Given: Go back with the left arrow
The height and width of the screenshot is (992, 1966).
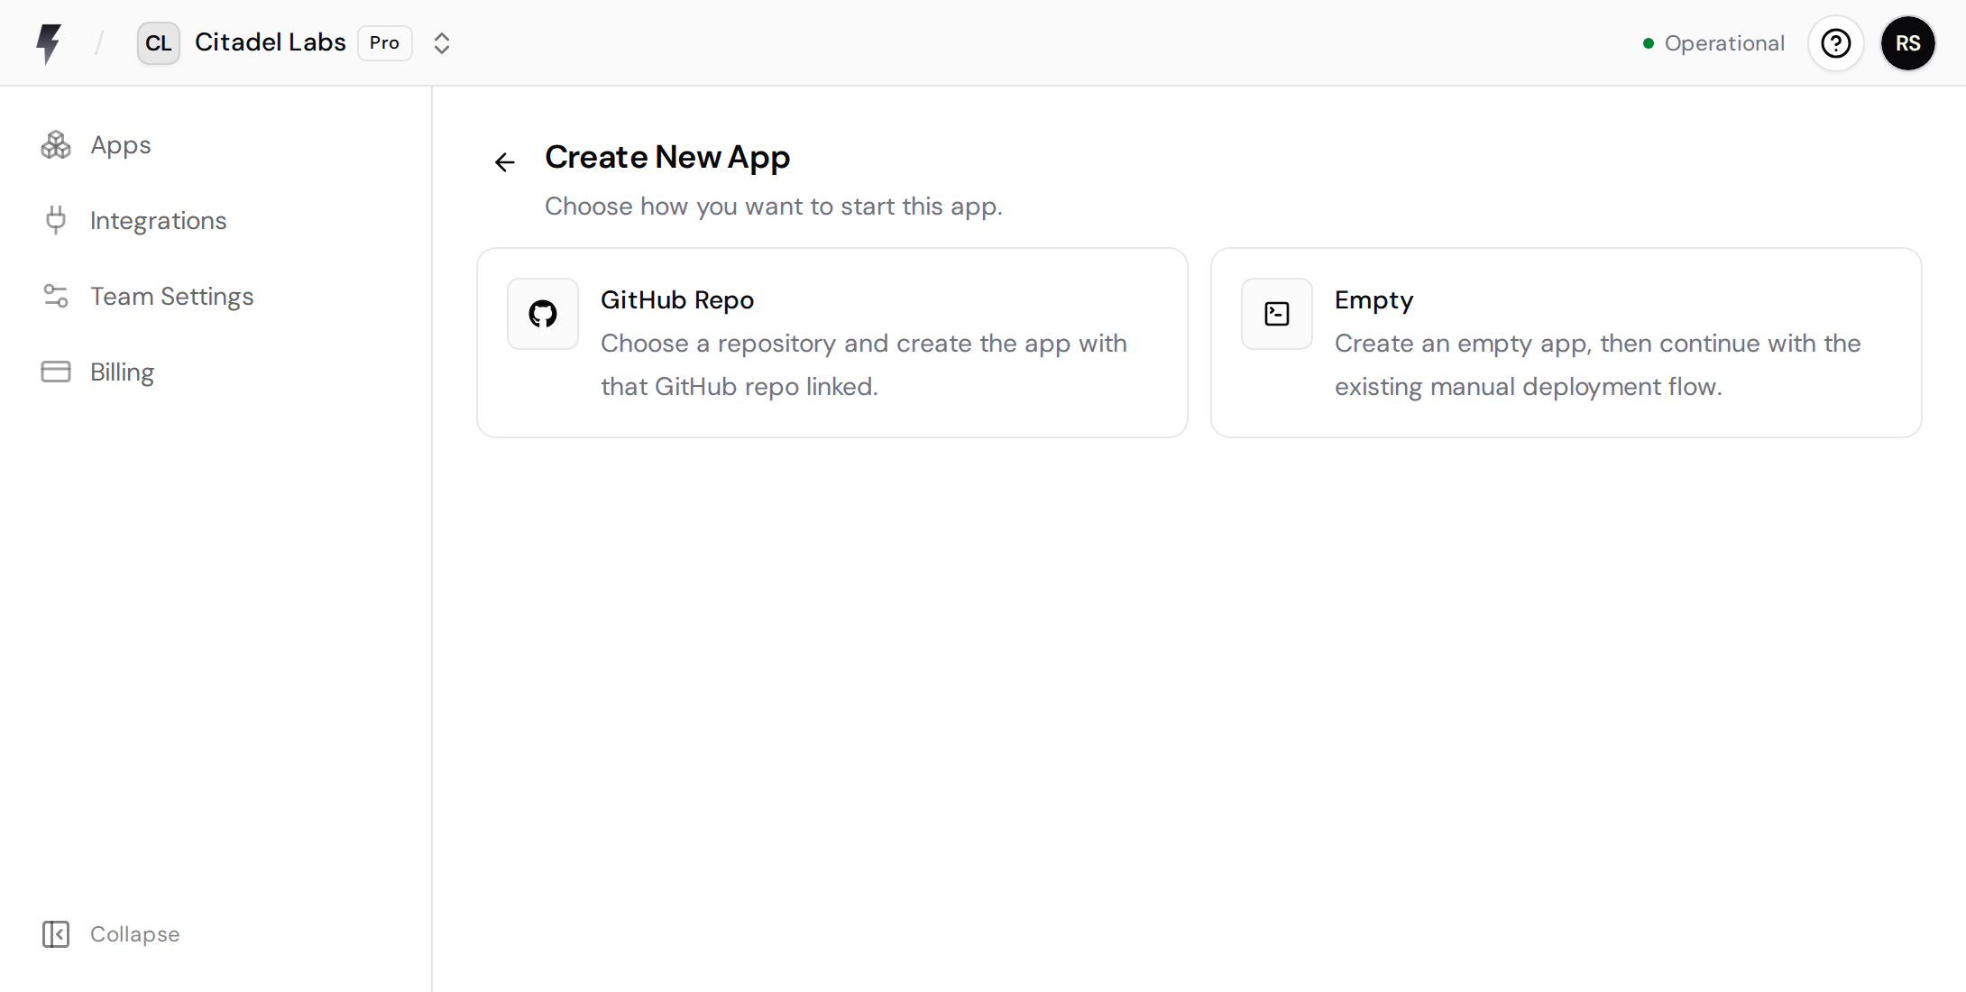Looking at the screenshot, I should (x=505, y=162).
